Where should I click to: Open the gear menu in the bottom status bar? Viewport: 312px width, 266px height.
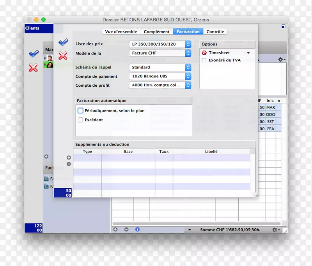point(276,230)
